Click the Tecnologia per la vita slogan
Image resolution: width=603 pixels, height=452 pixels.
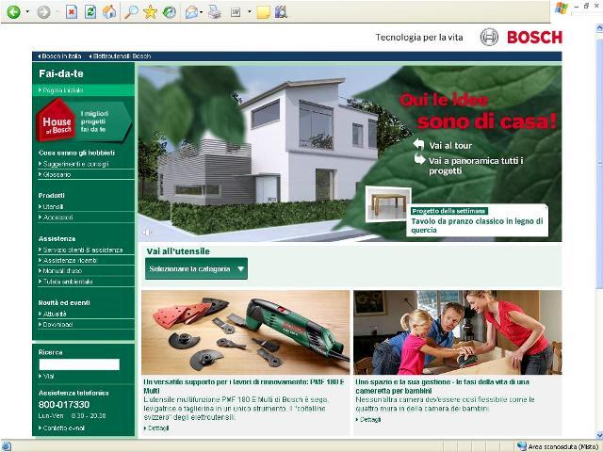pos(419,38)
